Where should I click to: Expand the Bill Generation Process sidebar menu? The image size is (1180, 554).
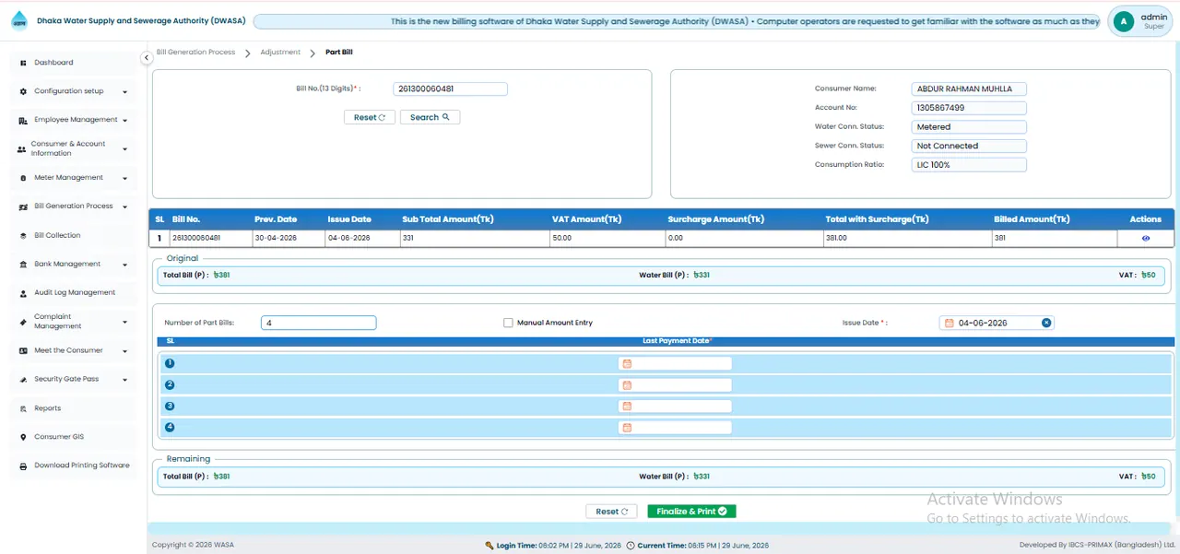click(x=72, y=206)
